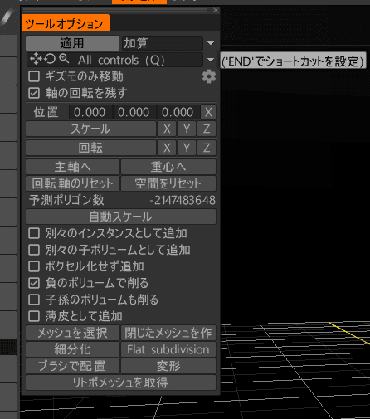Click the brush icon on the left edge
This screenshot has width=370, height=419.
coord(8,17)
